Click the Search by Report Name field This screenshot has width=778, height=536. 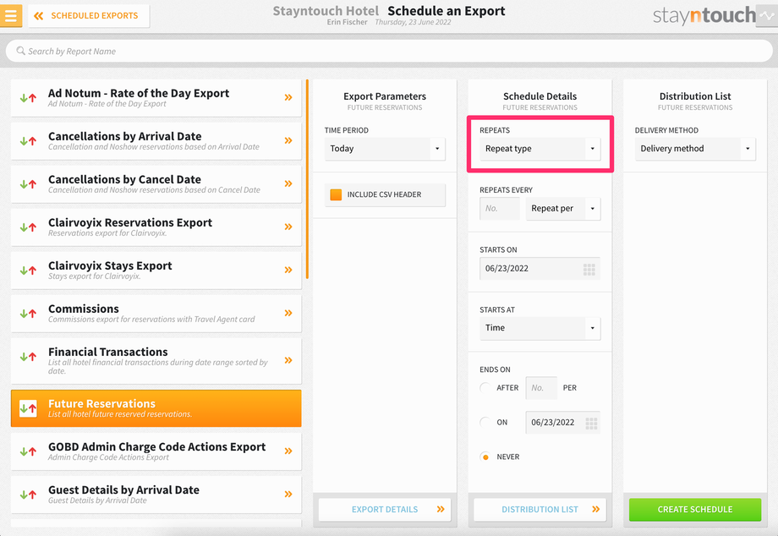pos(389,51)
